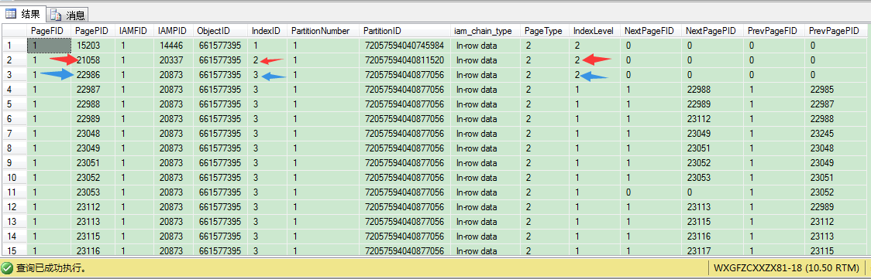Select row header number 11

pos(15,192)
